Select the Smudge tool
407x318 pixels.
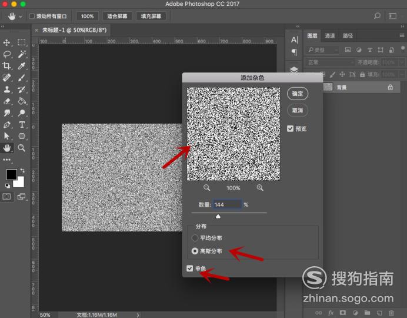coord(6,112)
